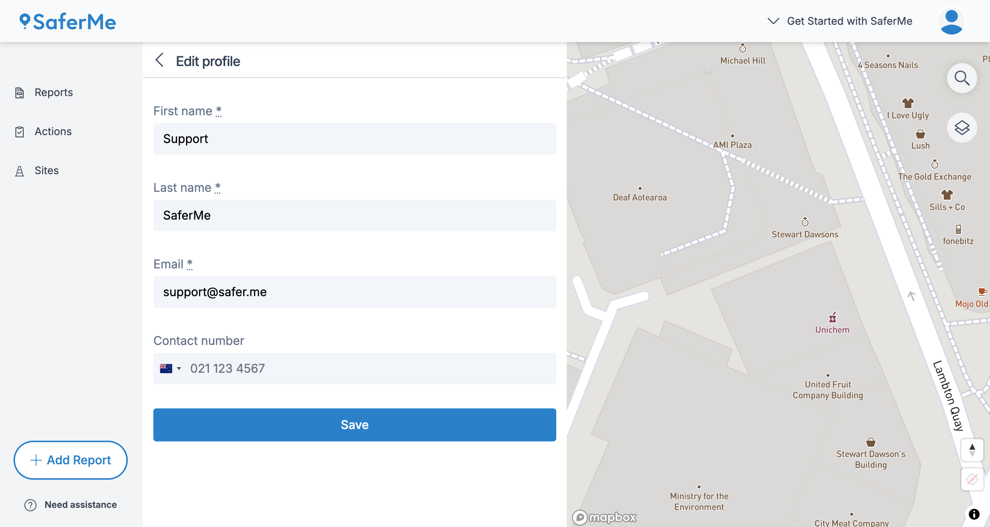Select the Actions clipboard icon in sidebar

[x=20, y=131]
